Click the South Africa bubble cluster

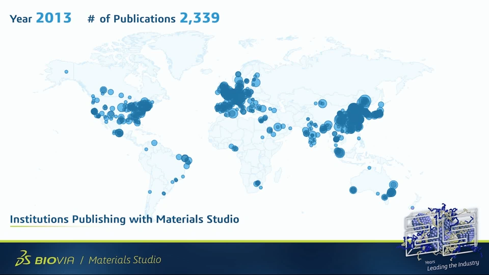pos(257,184)
